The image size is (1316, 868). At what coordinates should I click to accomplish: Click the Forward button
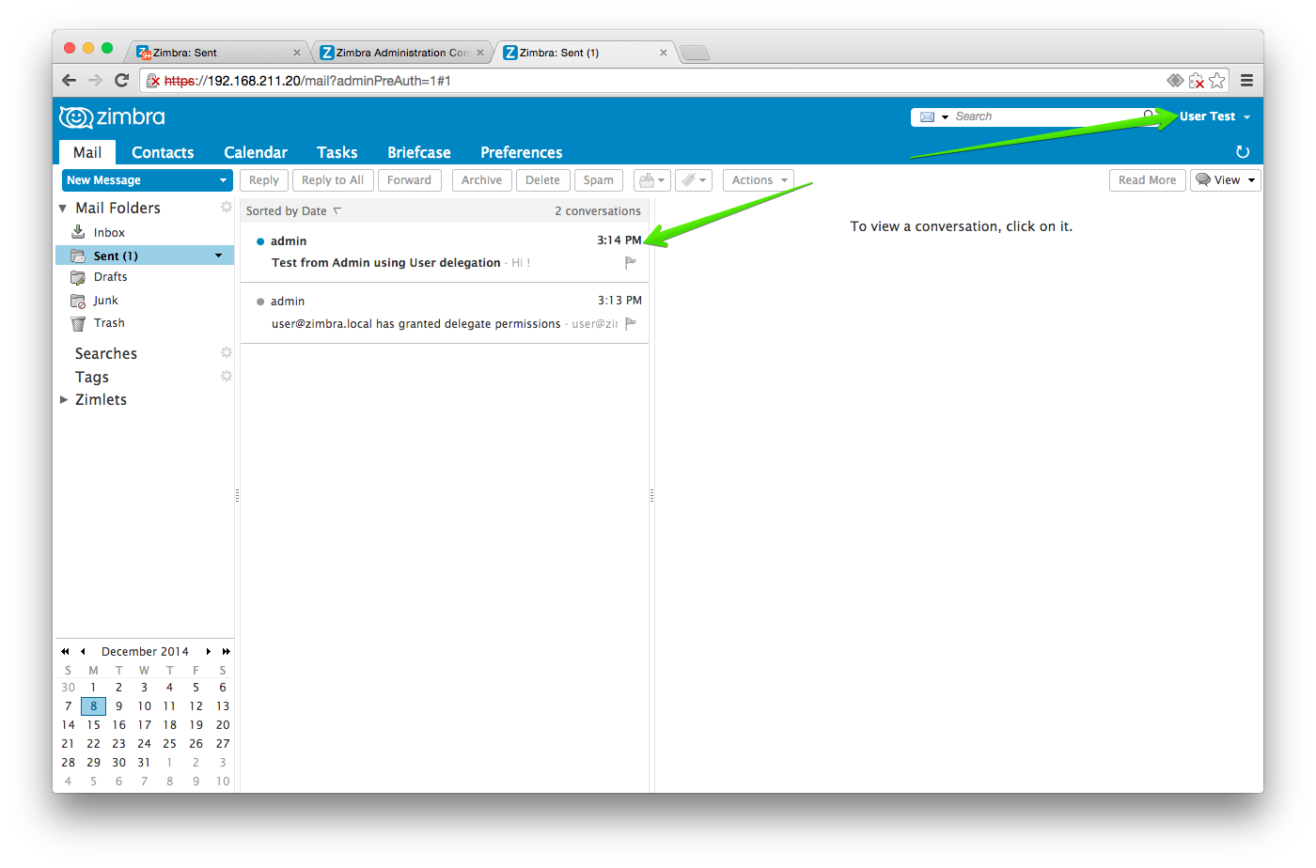click(409, 180)
